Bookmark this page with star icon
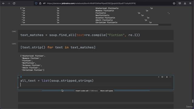 pyautogui.click(x=174, y=3)
